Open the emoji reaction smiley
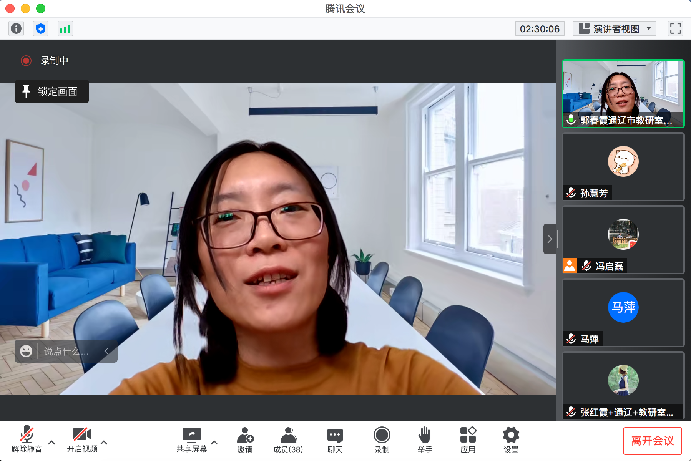The image size is (691, 461). pos(26,351)
